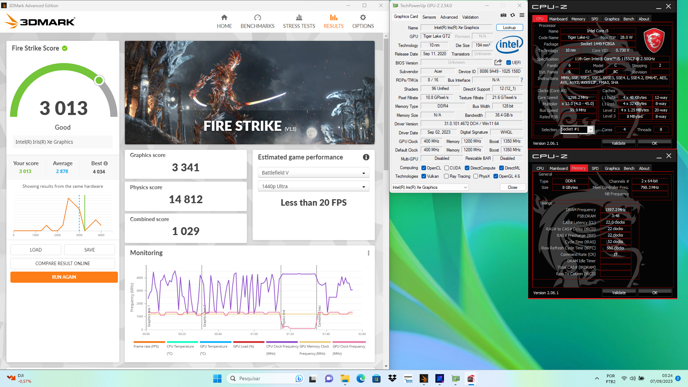Open the OPTIONS gear in 3DMark
This screenshot has height=387, width=688.
click(x=363, y=21)
